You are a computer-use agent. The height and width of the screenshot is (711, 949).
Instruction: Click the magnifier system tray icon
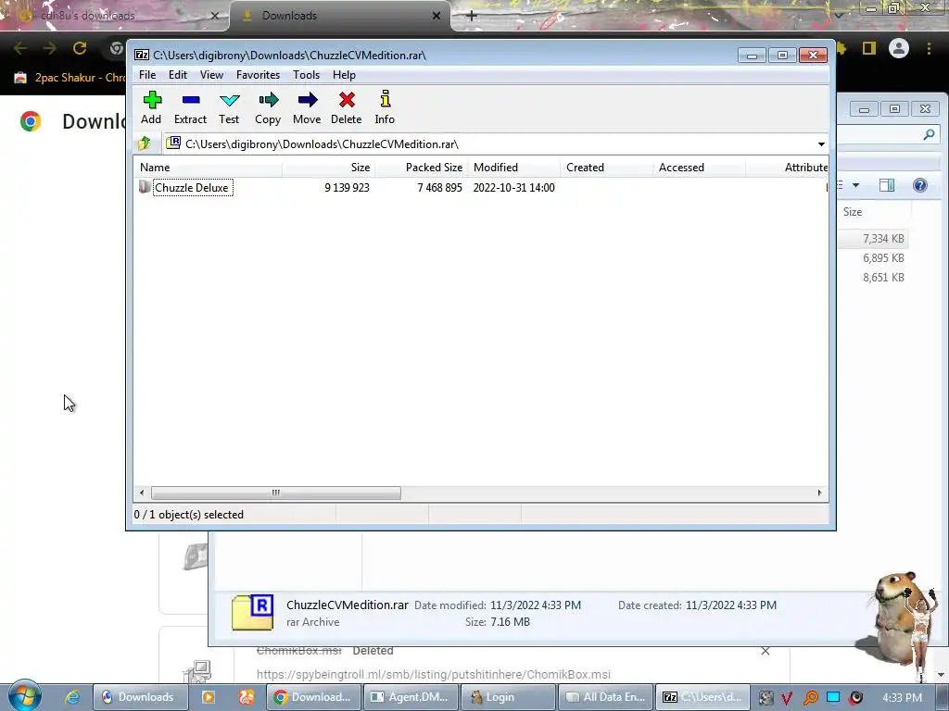click(810, 698)
